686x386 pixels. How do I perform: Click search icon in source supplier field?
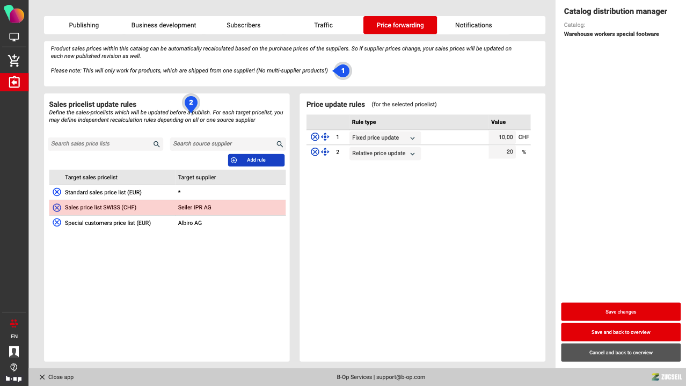(x=280, y=144)
